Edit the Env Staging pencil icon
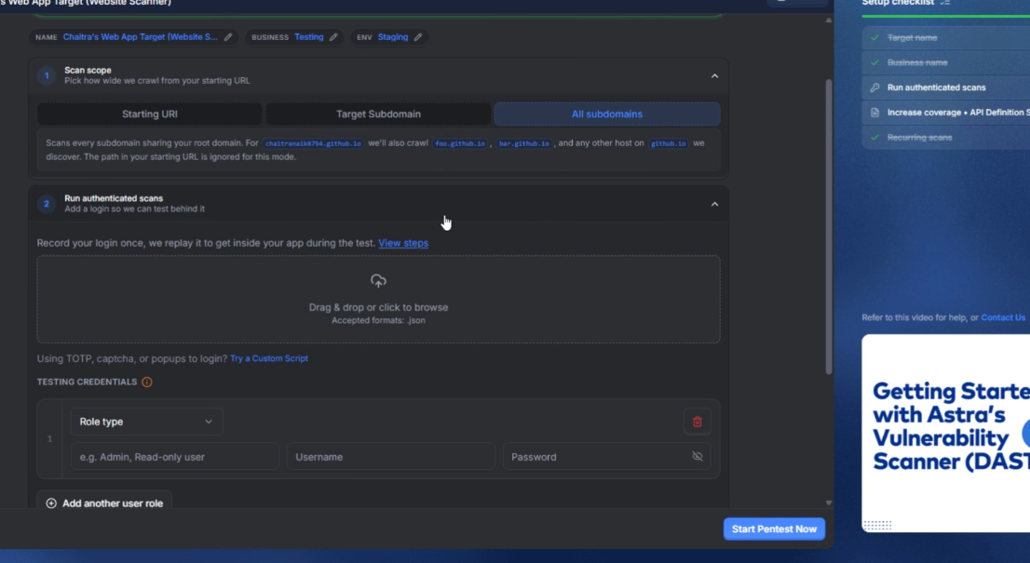The width and height of the screenshot is (1030, 563). pos(418,37)
